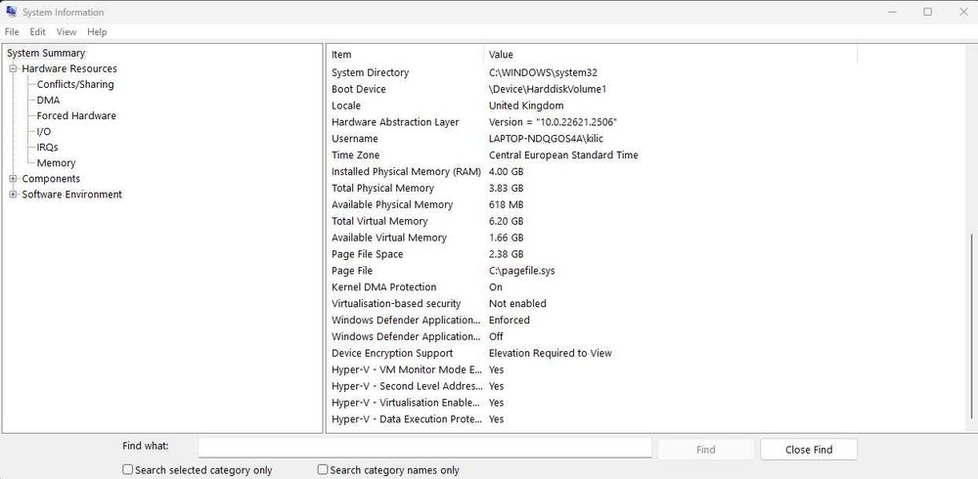Open the Edit menu
978x479 pixels.
[x=37, y=32]
